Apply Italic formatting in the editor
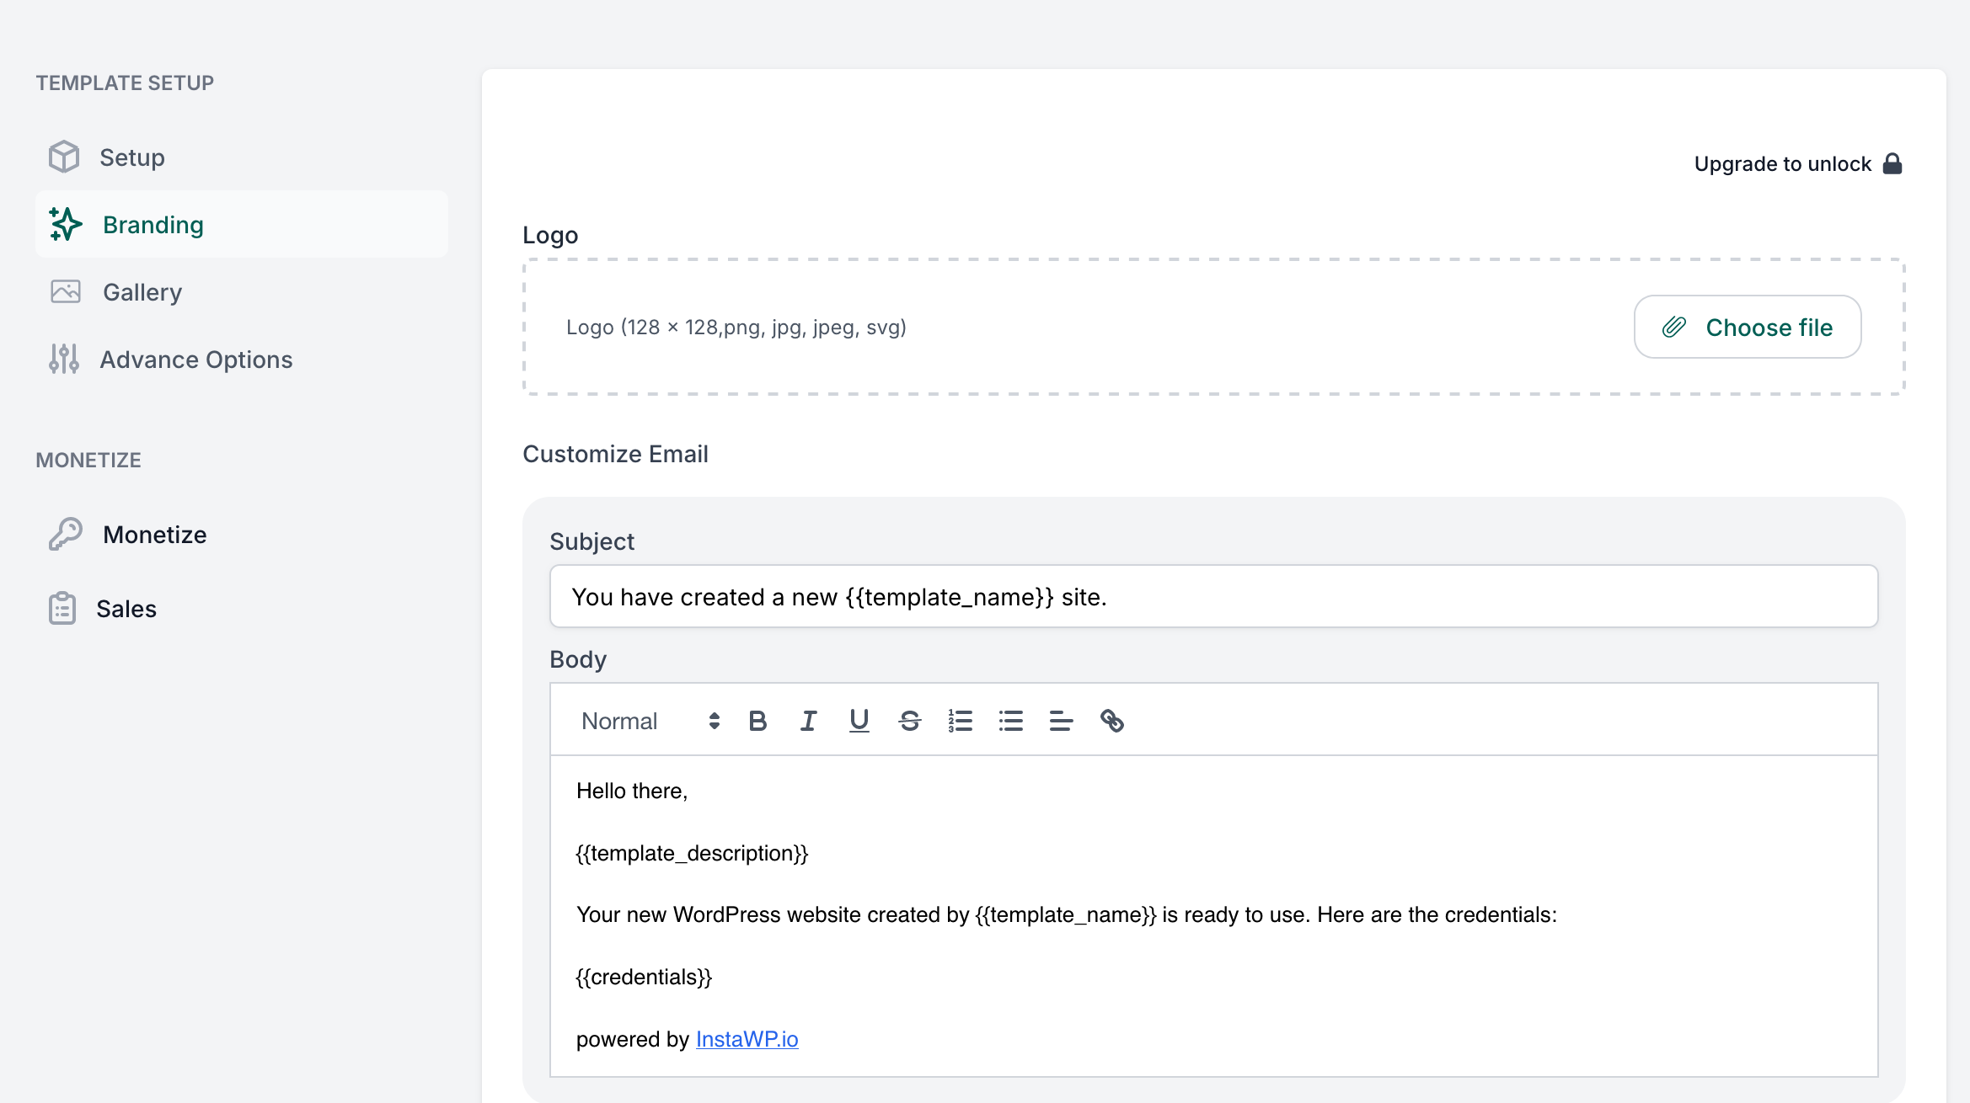The width and height of the screenshot is (1970, 1103). click(x=807, y=721)
